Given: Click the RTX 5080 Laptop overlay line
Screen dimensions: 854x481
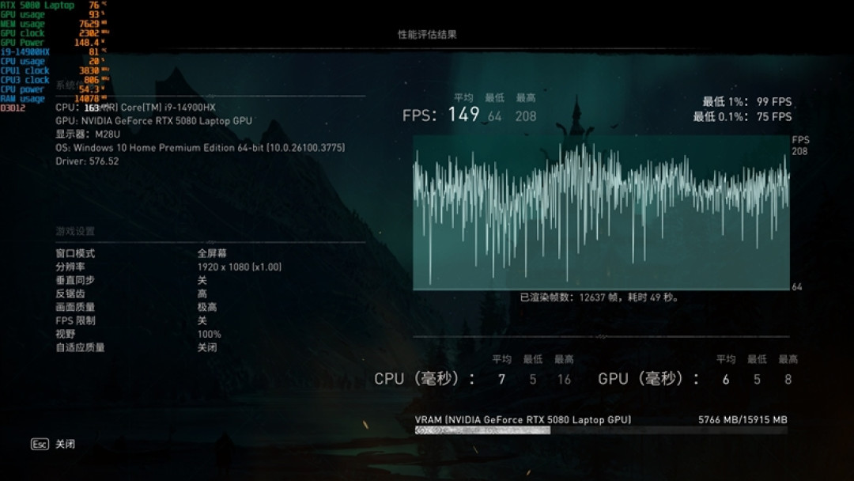Looking at the screenshot, I should 54,5.
